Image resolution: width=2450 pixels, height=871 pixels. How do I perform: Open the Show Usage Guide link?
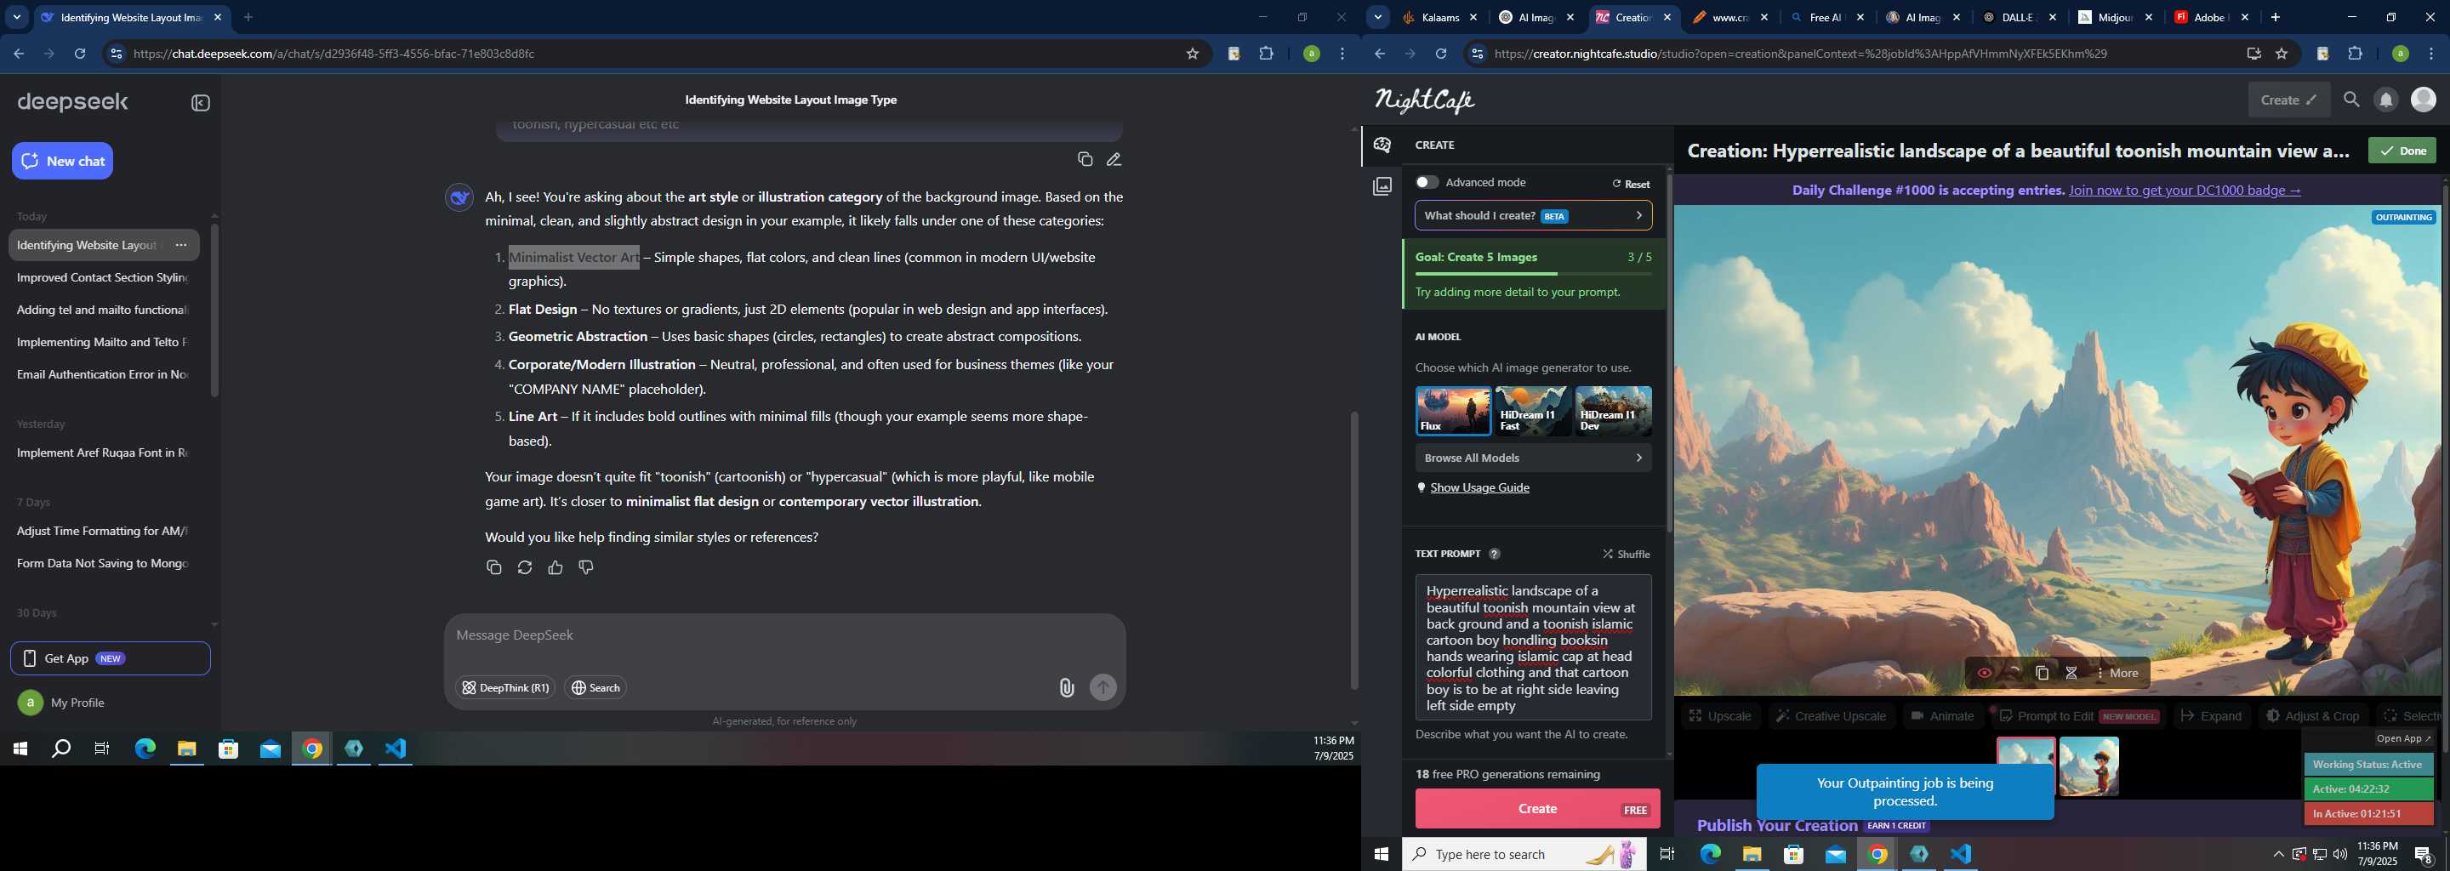pos(1480,487)
